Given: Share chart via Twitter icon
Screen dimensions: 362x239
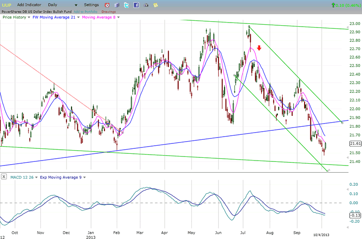Looking at the screenshot, I should 126,5.
